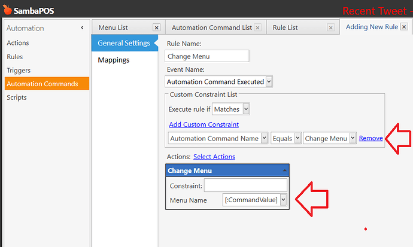Click the Rule Name text field
Image resolution: width=413 pixels, height=247 pixels.
pos(206,56)
